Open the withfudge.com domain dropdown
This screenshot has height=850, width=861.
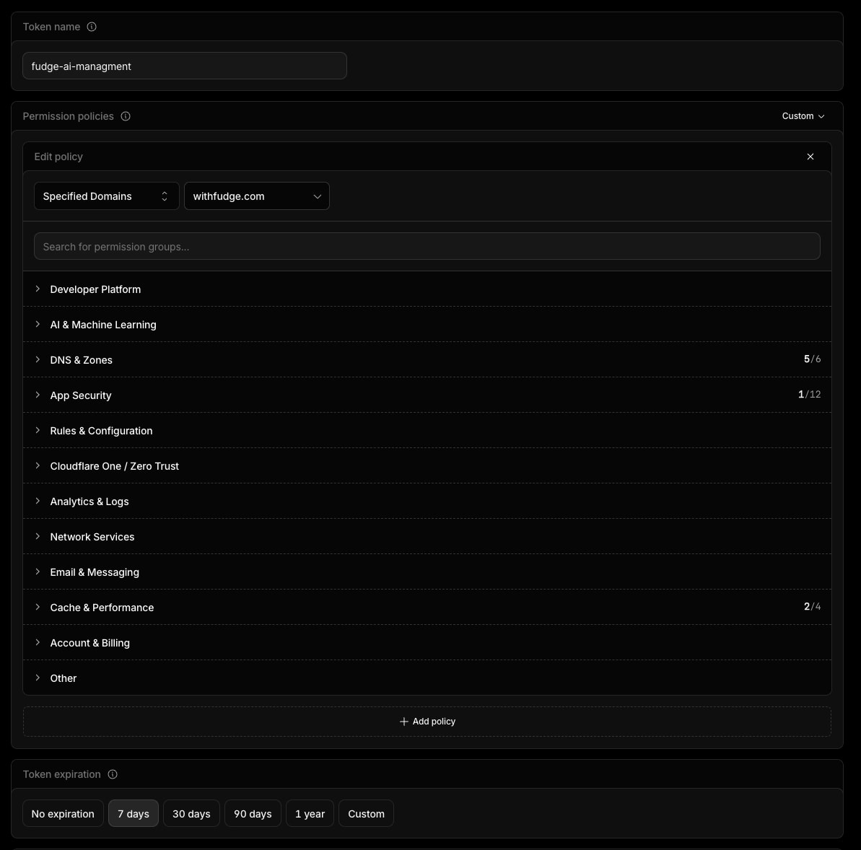coord(256,196)
